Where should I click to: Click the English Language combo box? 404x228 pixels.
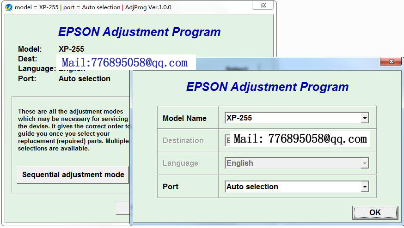297,163
